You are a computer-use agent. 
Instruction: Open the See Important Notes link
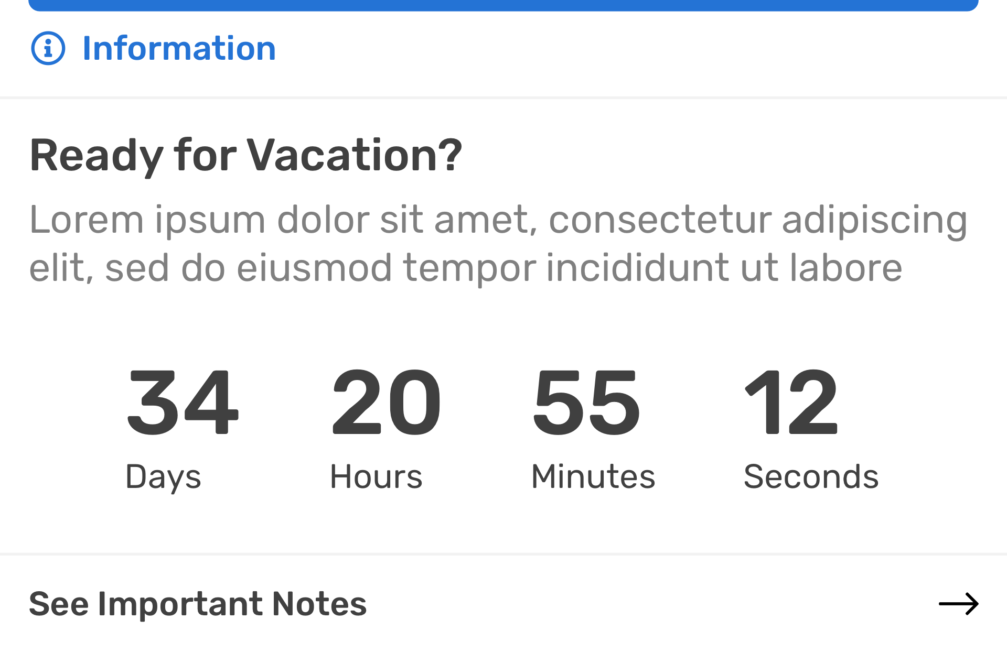198,604
